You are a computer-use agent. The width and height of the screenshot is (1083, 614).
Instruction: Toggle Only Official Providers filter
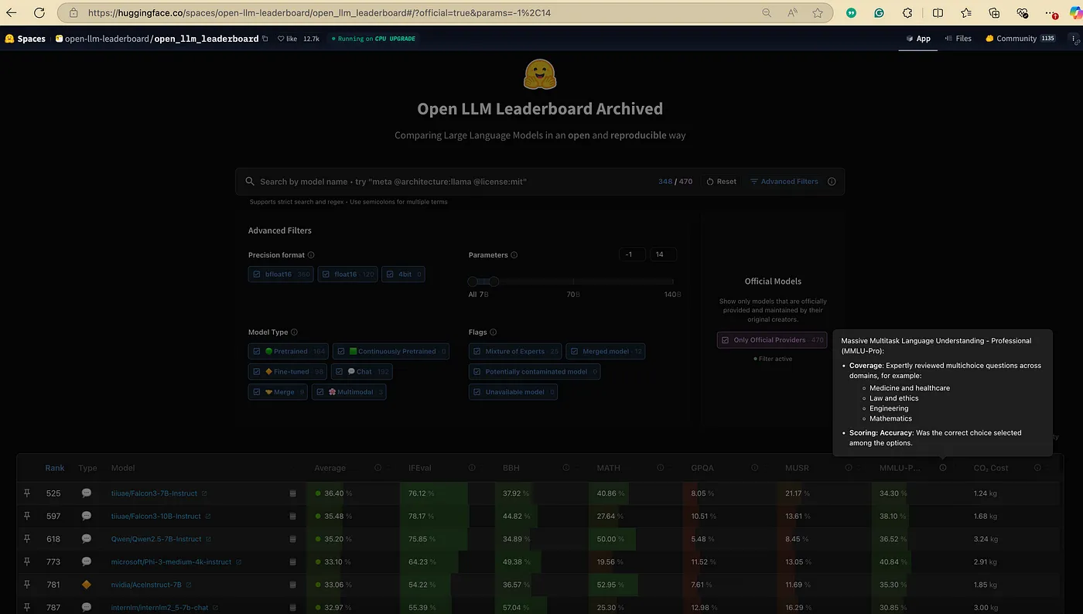pyautogui.click(x=772, y=340)
